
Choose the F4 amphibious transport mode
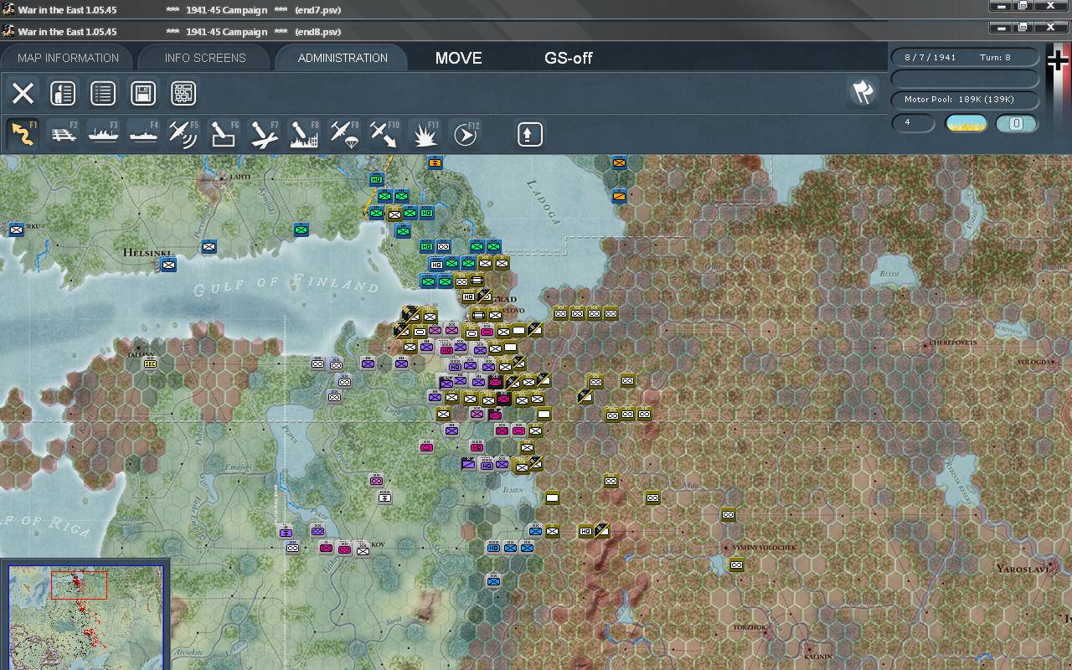click(144, 134)
